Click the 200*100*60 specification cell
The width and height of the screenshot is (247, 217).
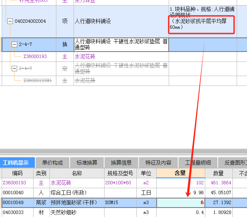[x=120, y=183]
